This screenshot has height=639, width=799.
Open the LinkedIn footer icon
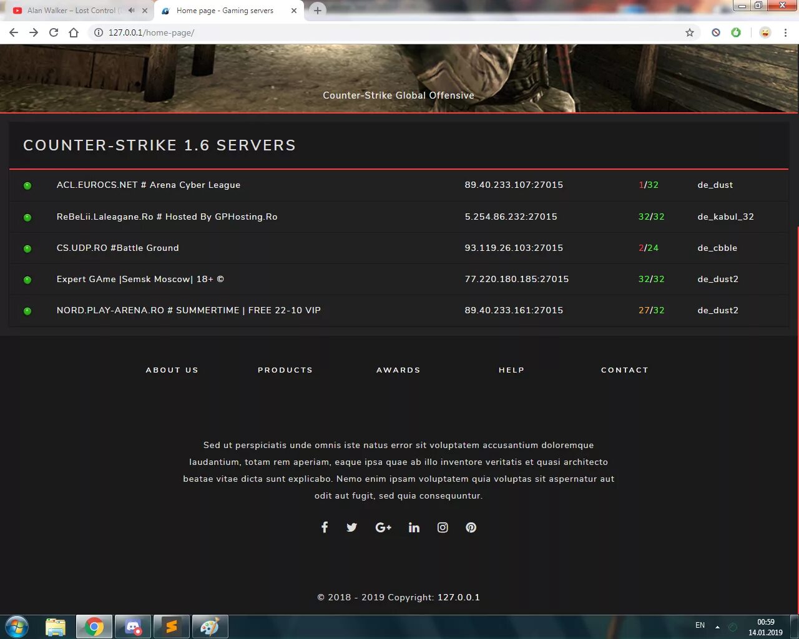point(414,527)
